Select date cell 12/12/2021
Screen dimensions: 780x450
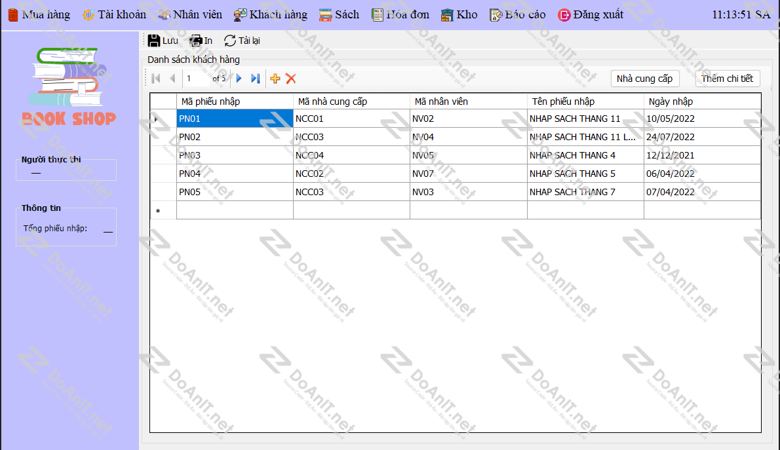(x=703, y=155)
